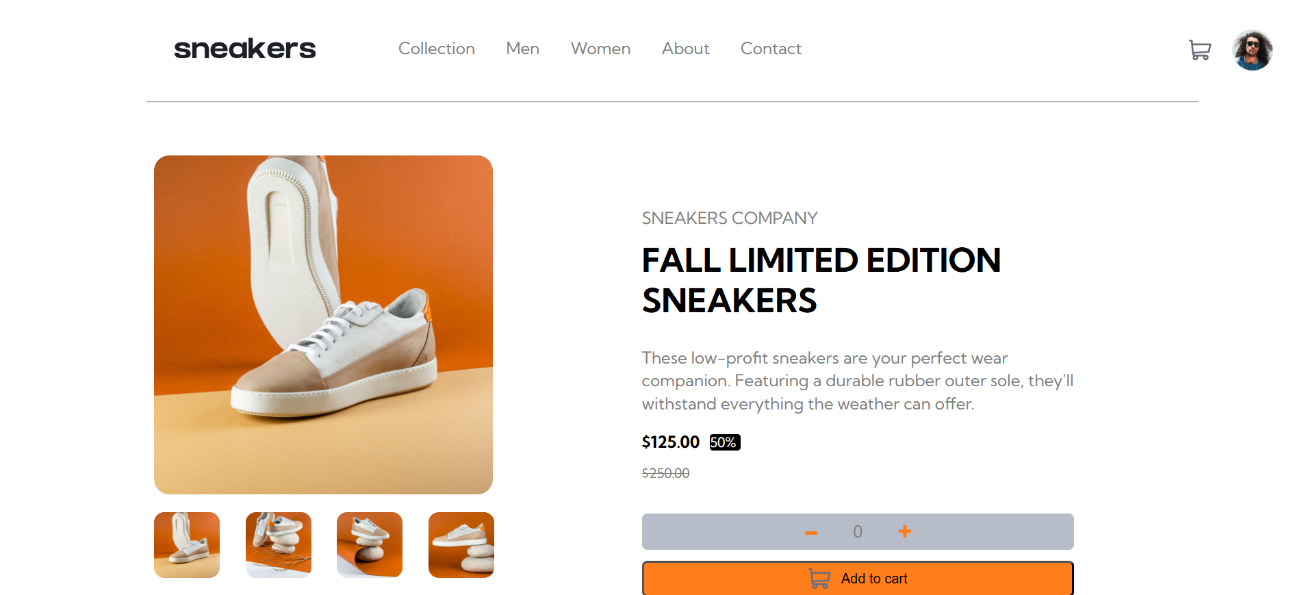Click the sneakers logo
Viewport: 1304px width, 595px height.
(244, 49)
